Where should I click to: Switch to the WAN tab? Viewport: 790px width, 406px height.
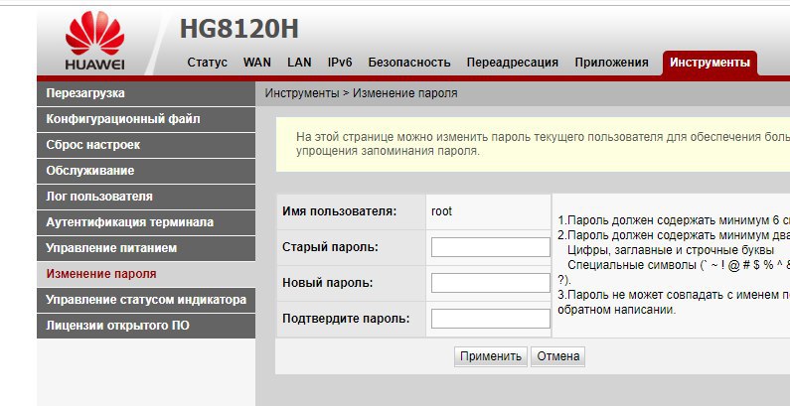click(x=257, y=63)
